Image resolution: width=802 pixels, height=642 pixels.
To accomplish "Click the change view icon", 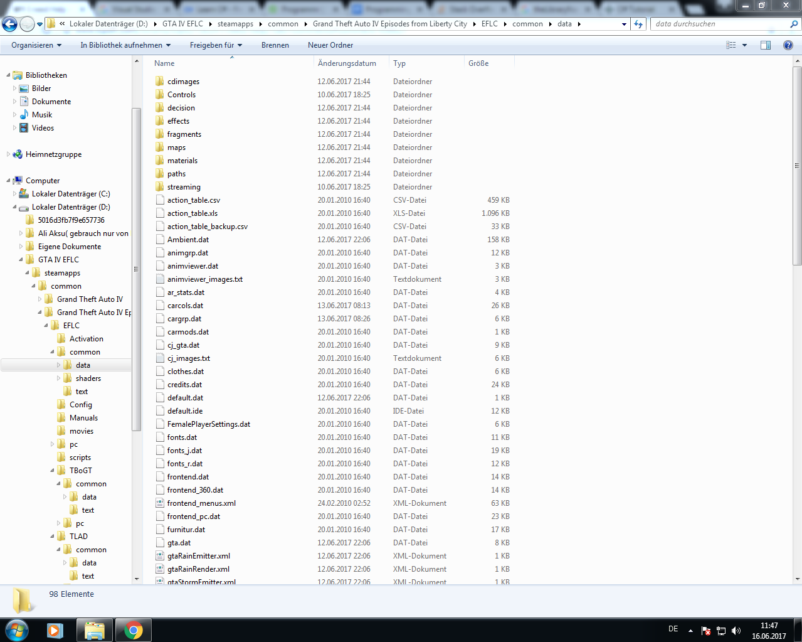I will (731, 45).
